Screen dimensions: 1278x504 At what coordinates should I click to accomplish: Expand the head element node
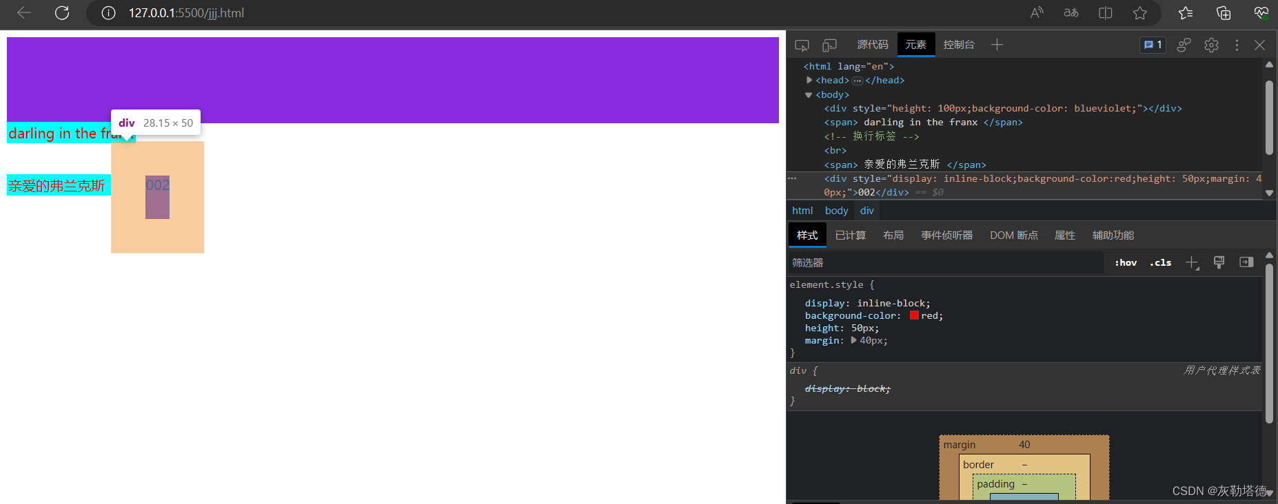pos(809,81)
